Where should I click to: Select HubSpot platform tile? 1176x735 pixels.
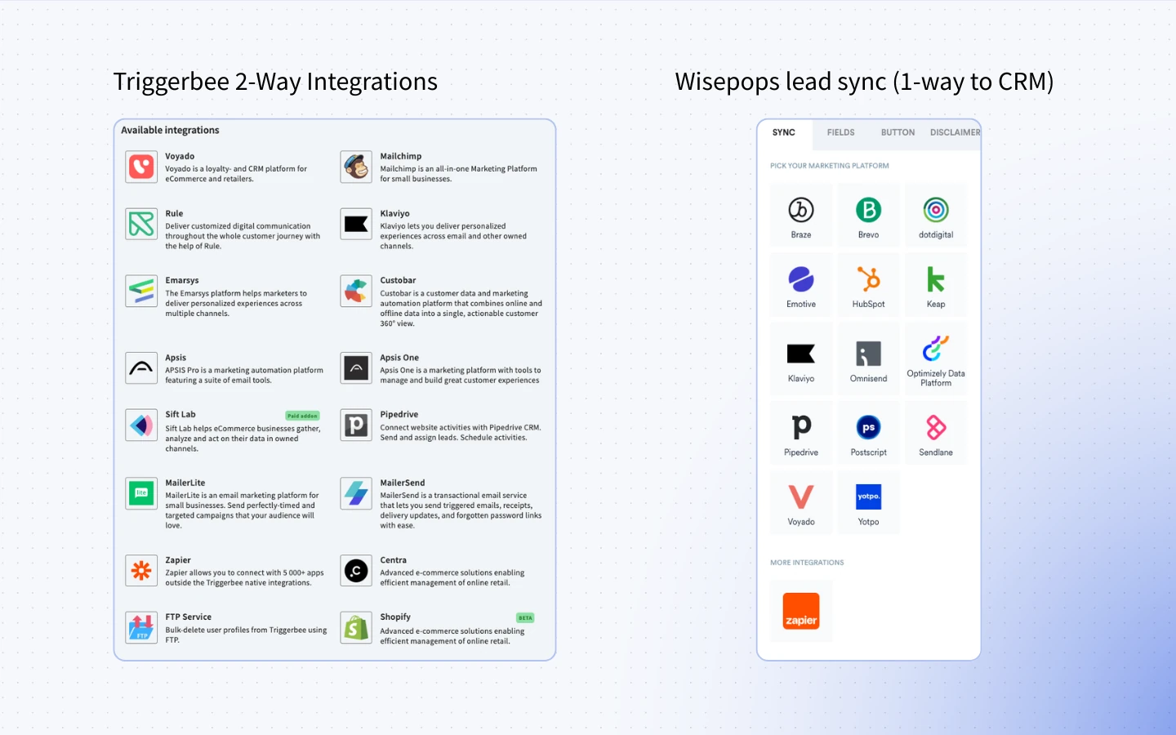868,285
